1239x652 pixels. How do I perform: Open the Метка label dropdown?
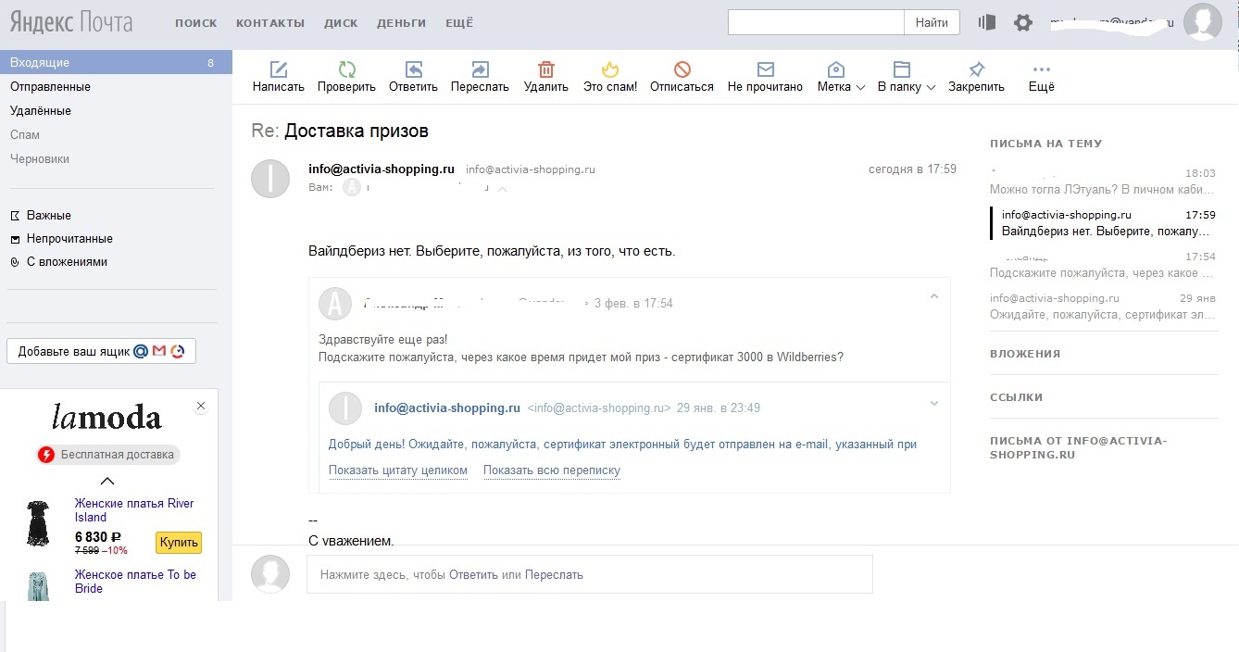(841, 86)
